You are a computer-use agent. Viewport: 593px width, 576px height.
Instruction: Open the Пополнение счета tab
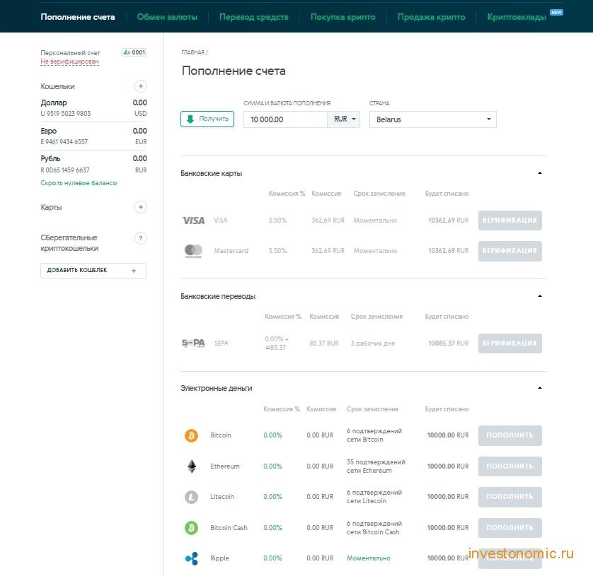(x=78, y=17)
